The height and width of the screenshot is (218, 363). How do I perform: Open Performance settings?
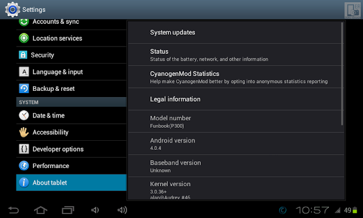click(x=71, y=166)
